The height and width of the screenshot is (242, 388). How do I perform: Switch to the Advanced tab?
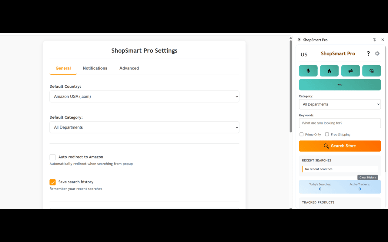coord(129,68)
